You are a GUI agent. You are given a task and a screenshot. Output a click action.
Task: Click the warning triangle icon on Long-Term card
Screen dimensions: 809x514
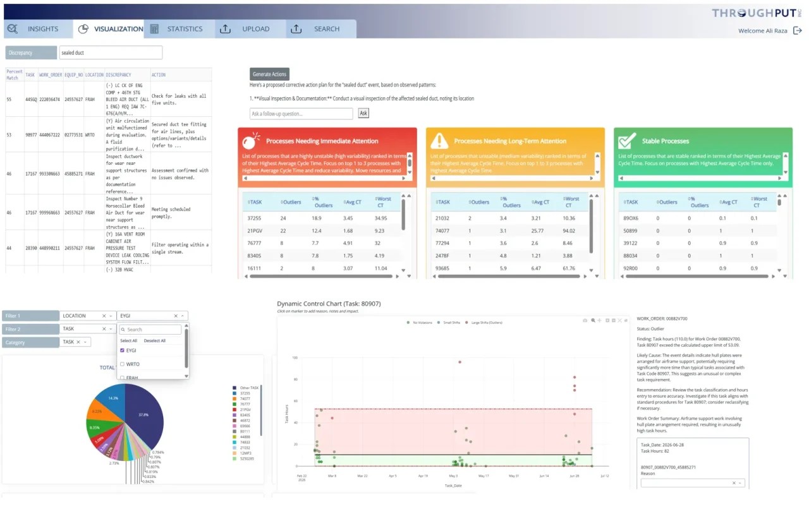[x=439, y=140]
